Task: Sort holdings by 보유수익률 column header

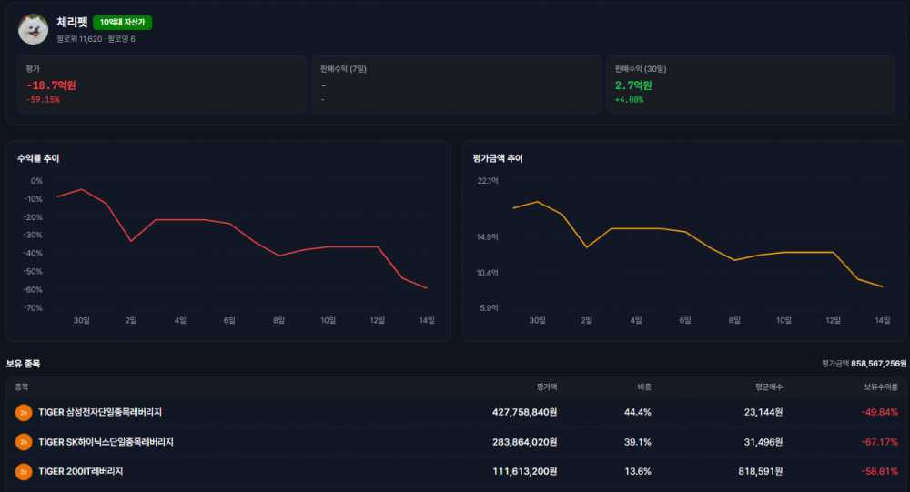Action: 880,387
